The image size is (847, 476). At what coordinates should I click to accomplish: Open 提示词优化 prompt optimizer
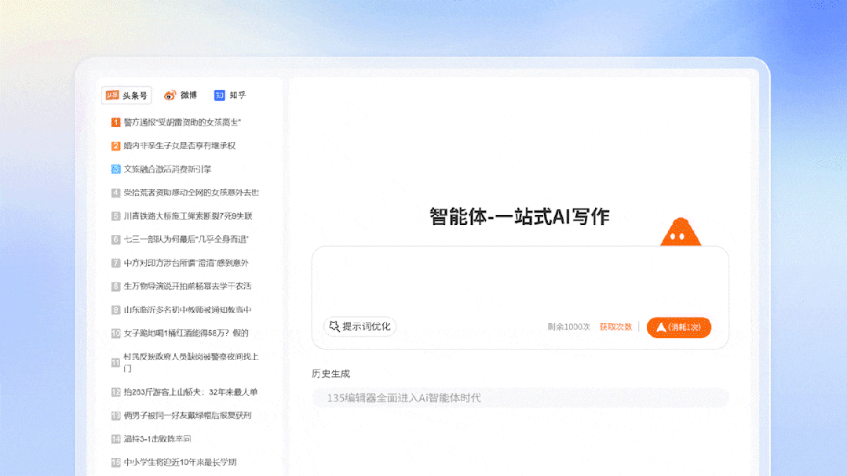(360, 326)
